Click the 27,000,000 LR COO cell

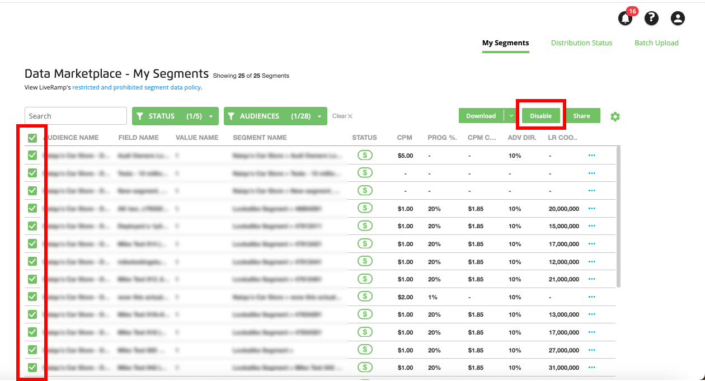[x=564, y=350]
